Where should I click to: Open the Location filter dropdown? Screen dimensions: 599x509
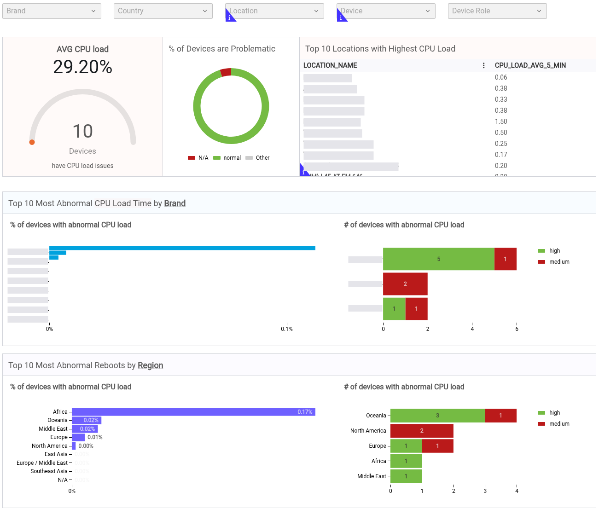click(274, 11)
